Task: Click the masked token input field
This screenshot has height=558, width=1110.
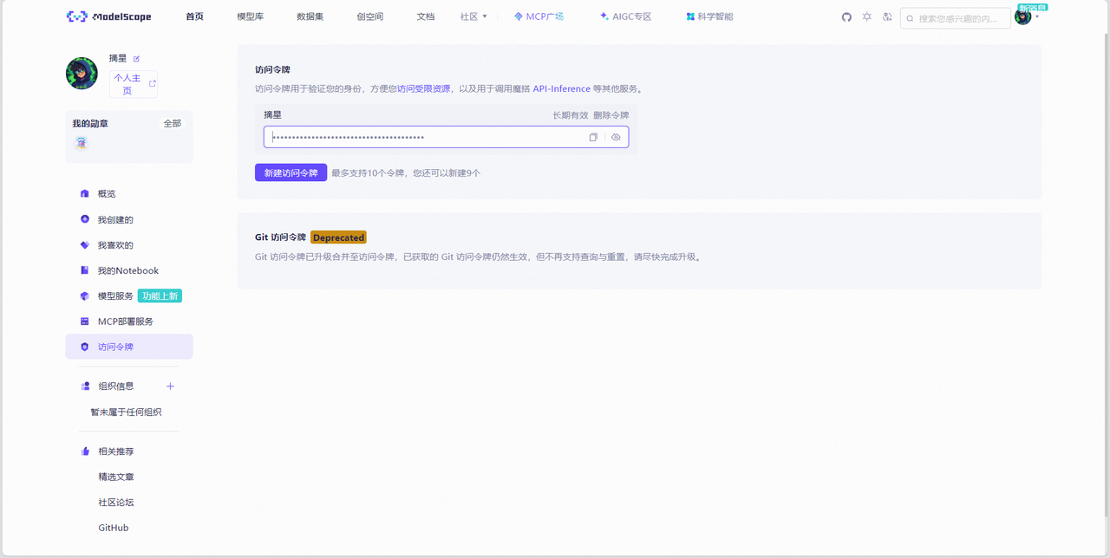Action: [x=425, y=137]
